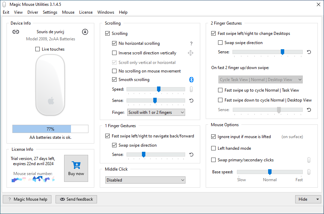Reset the 2 finger up/down Sense slider

click(x=309, y=110)
